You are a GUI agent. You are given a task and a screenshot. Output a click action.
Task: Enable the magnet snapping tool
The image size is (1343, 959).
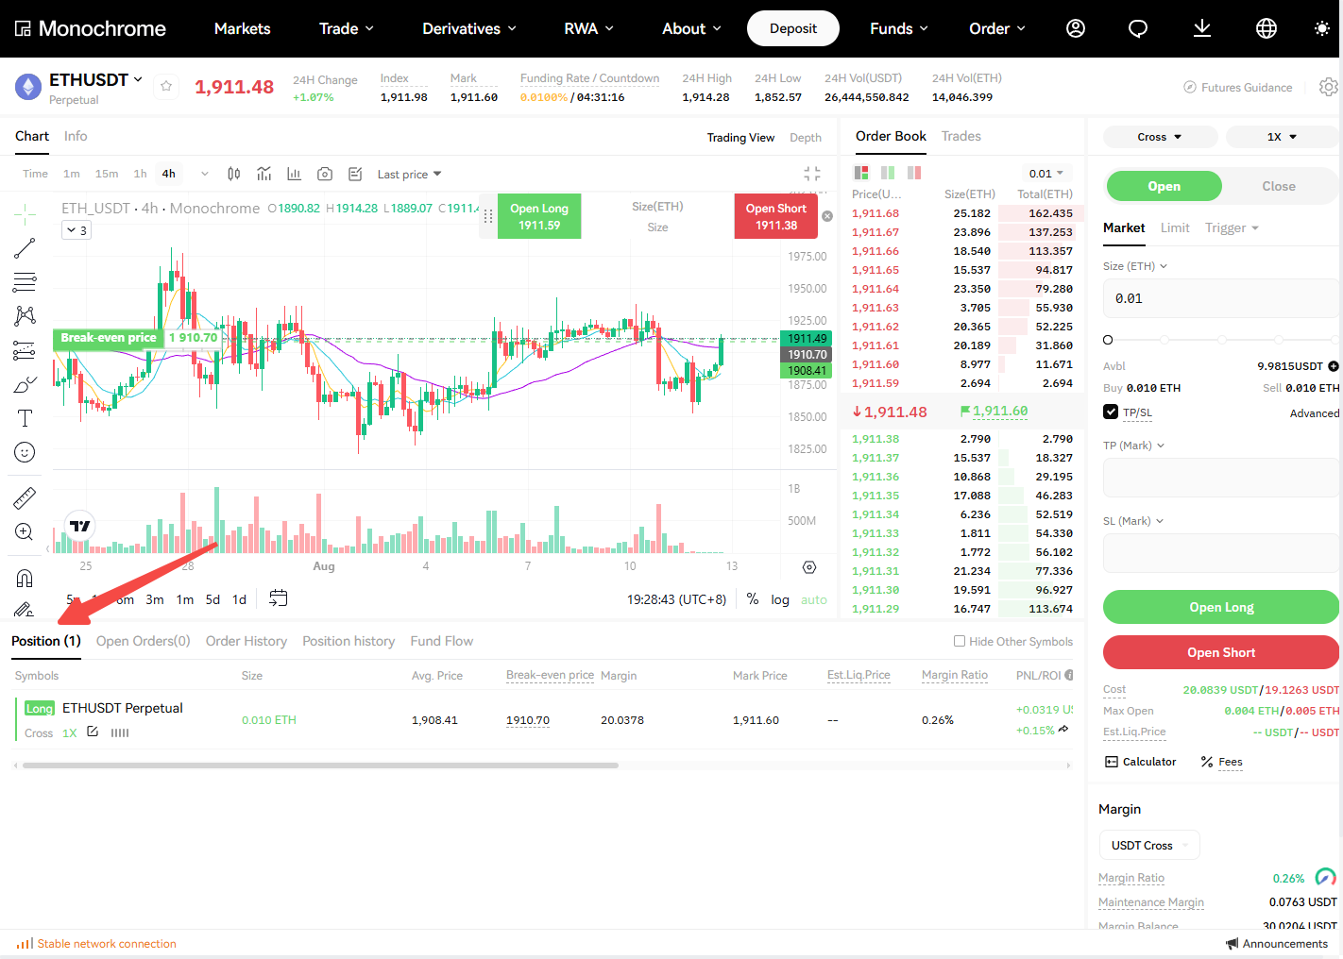[25, 578]
